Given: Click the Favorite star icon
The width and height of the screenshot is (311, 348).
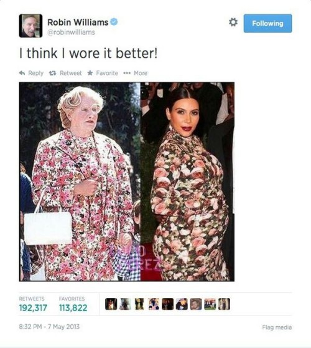Looking at the screenshot, I should click(90, 73).
